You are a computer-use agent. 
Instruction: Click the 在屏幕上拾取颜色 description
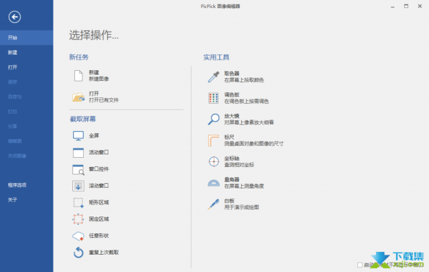244,80
